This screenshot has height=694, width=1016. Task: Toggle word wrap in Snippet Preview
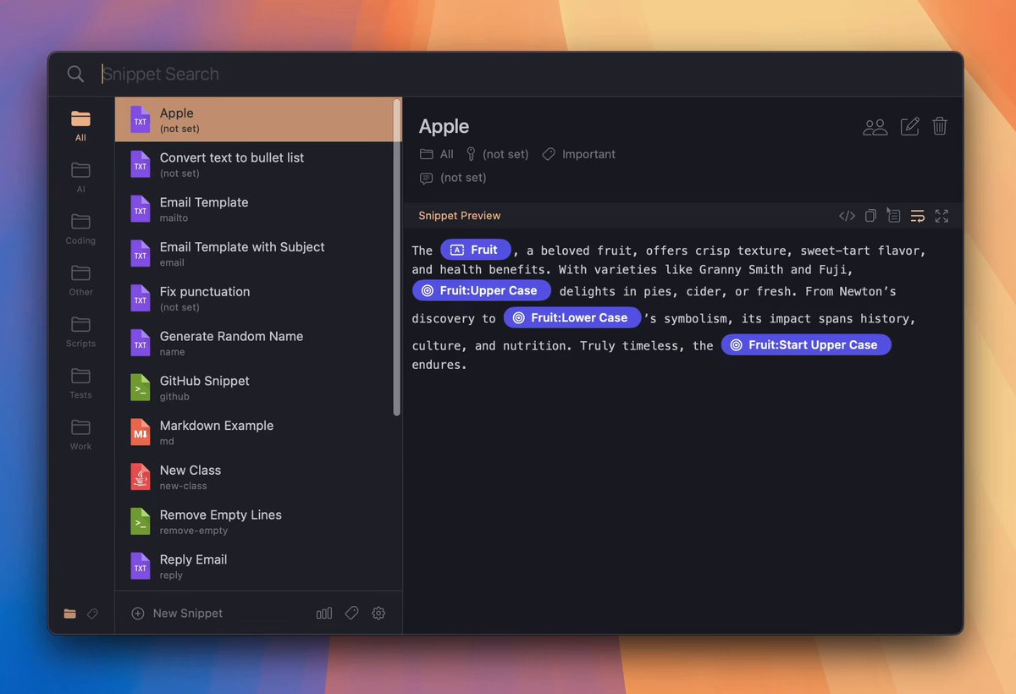918,216
